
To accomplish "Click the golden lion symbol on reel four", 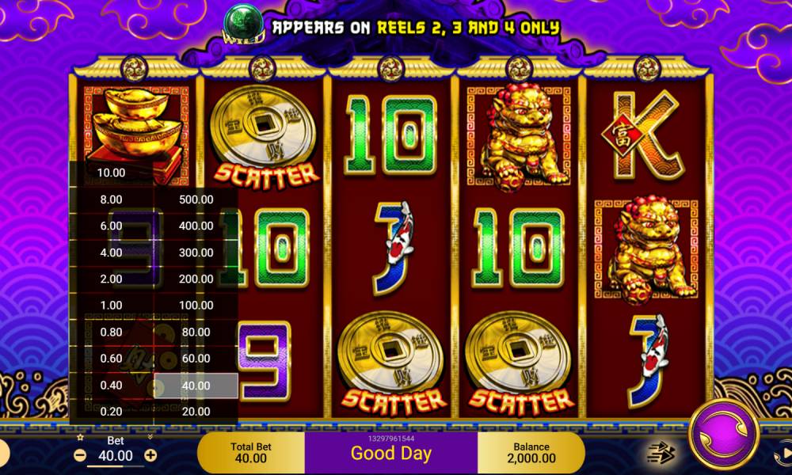I will coord(519,137).
